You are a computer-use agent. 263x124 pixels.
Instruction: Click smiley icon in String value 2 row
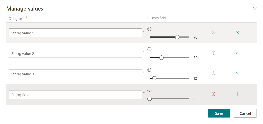(x=149, y=49)
